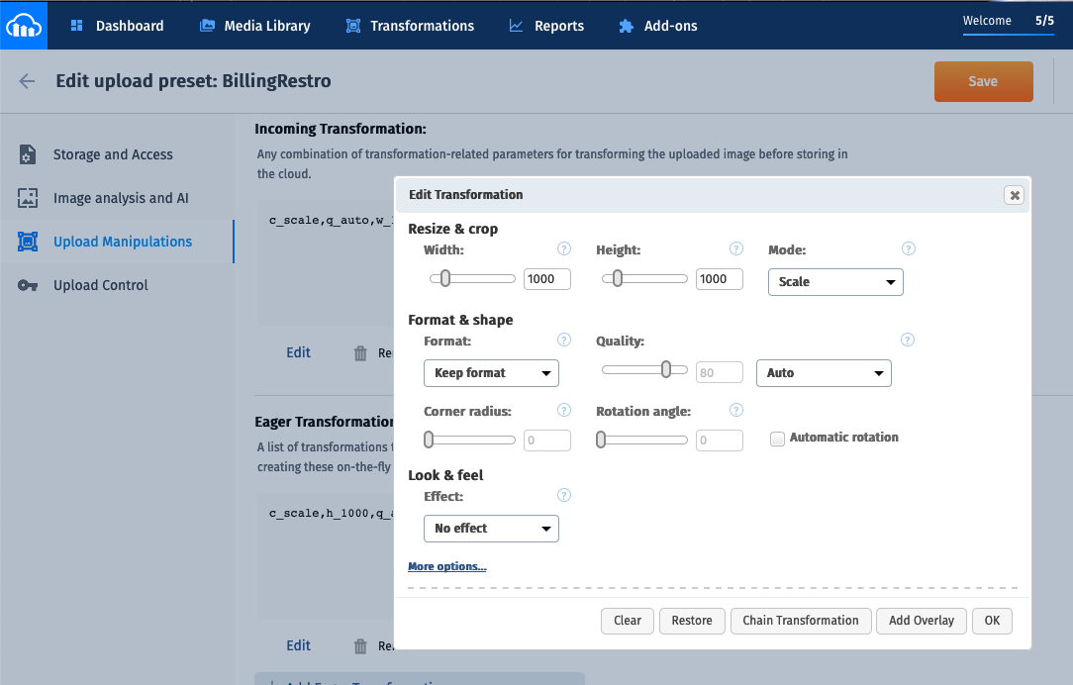1073x685 pixels.
Task: Click the Rotation angle value field
Action: tap(720, 440)
